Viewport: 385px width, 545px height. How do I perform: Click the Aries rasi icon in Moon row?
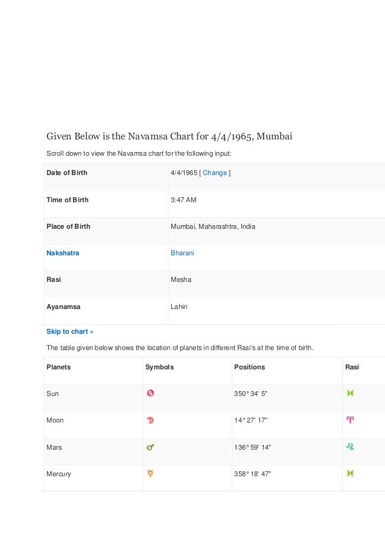click(350, 420)
